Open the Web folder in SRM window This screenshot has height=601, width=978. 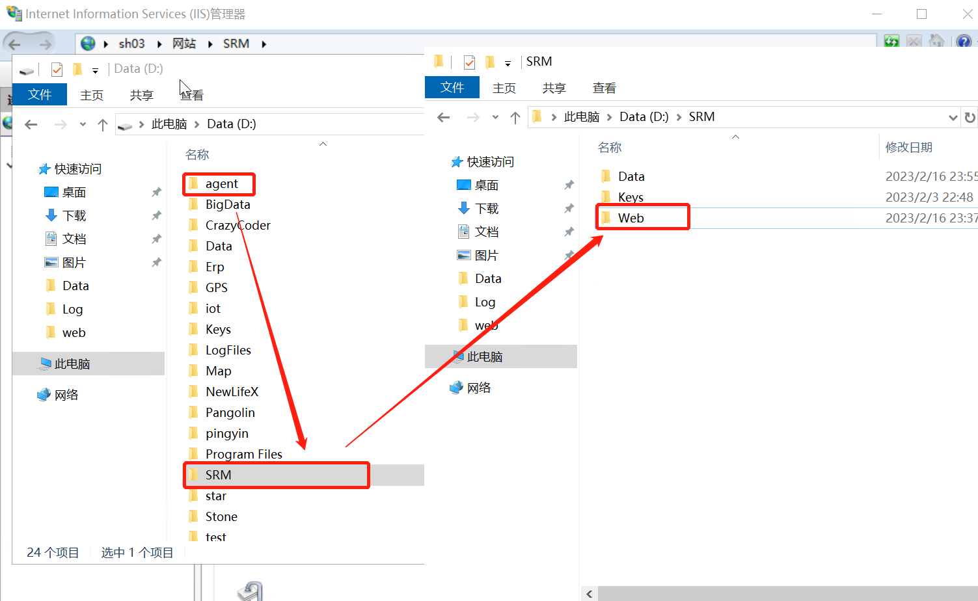pyautogui.click(x=631, y=219)
